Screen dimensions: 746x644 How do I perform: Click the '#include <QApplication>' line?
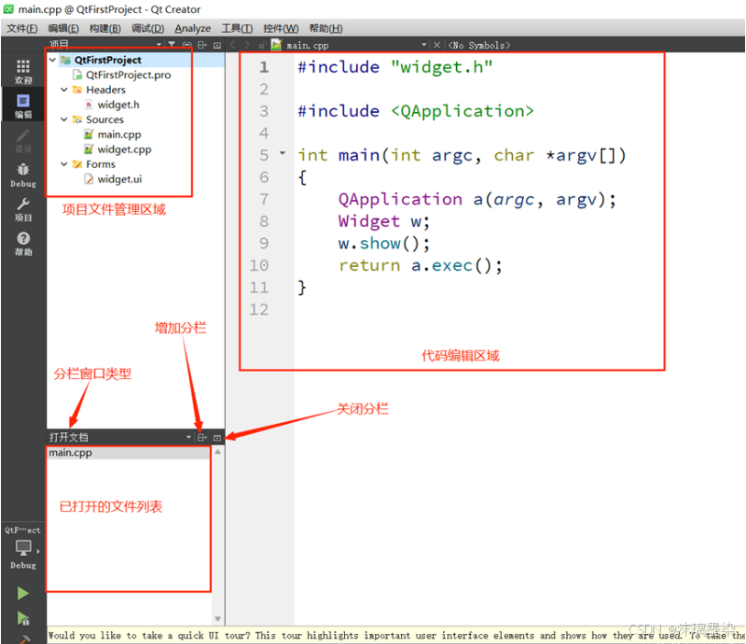point(416,111)
